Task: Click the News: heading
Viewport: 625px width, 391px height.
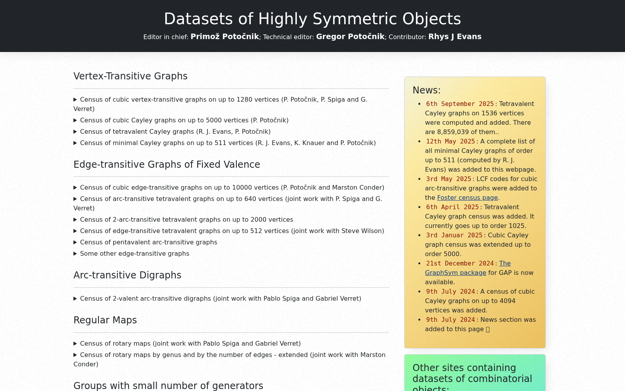Action: tap(427, 90)
